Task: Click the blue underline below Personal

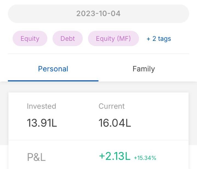Action: click(x=53, y=81)
